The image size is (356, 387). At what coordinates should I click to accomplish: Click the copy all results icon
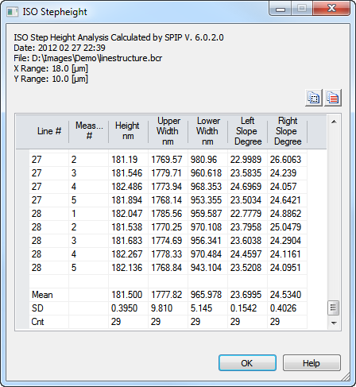[x=333, y=98]
